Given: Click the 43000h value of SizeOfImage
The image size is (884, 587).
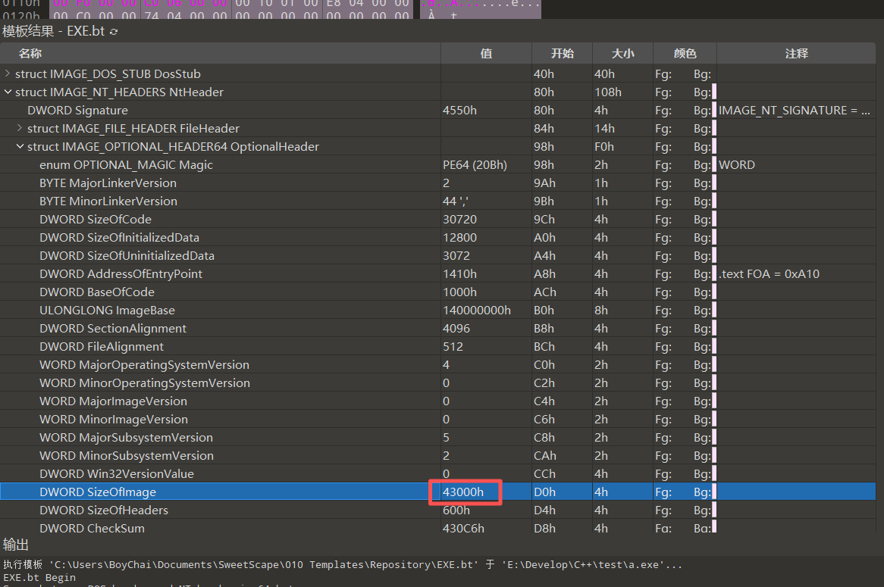Looking at the screenshot, I should tap(462, 492).
